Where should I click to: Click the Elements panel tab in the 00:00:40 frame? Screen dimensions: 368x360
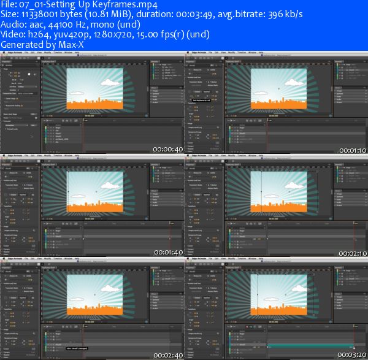click(155, 62)
